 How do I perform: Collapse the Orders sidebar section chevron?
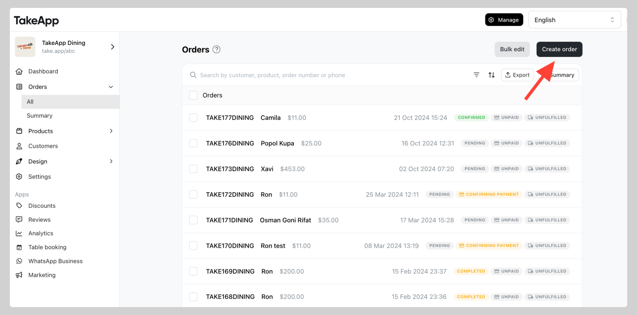[111, 87]
